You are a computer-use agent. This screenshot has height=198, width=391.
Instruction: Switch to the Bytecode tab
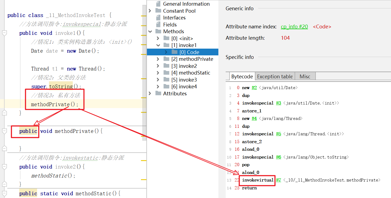click(x=242, y=76)
